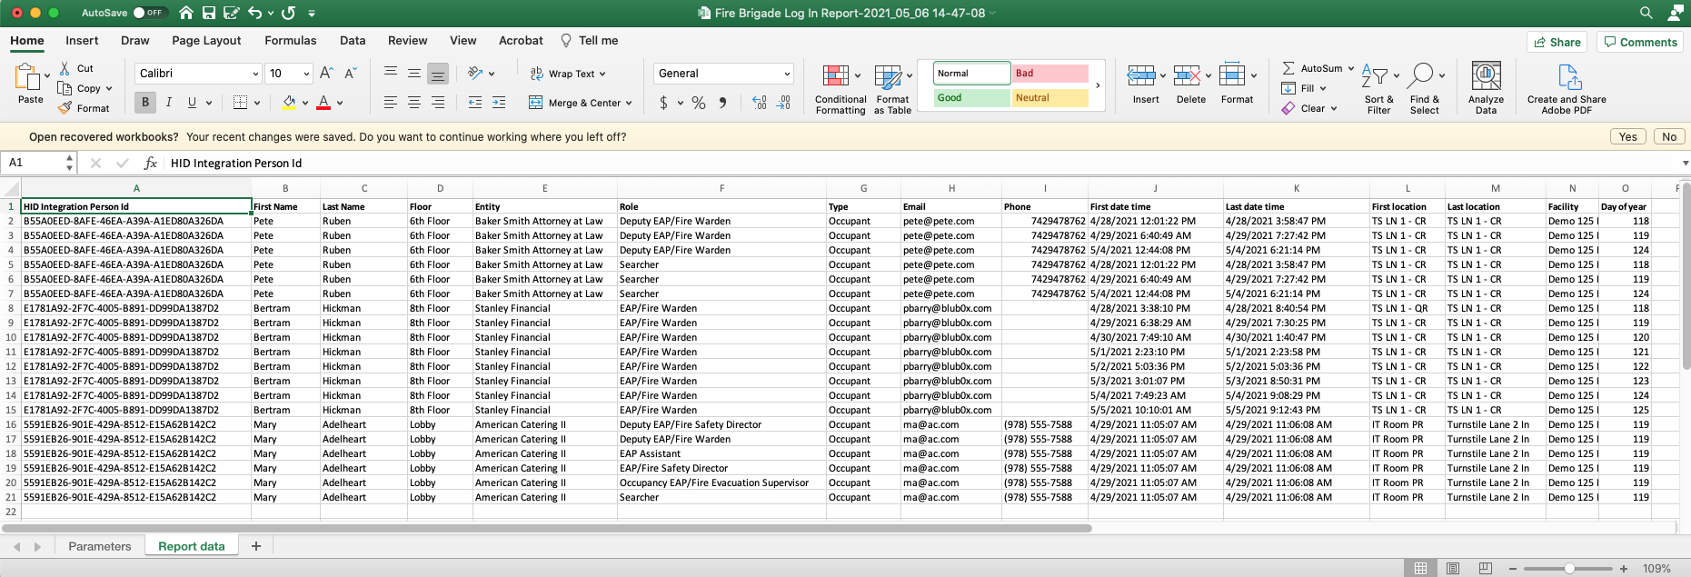Screen dimensions: 1691x577
Task: Click the red font color swatch
Action: tap(323, 103)
